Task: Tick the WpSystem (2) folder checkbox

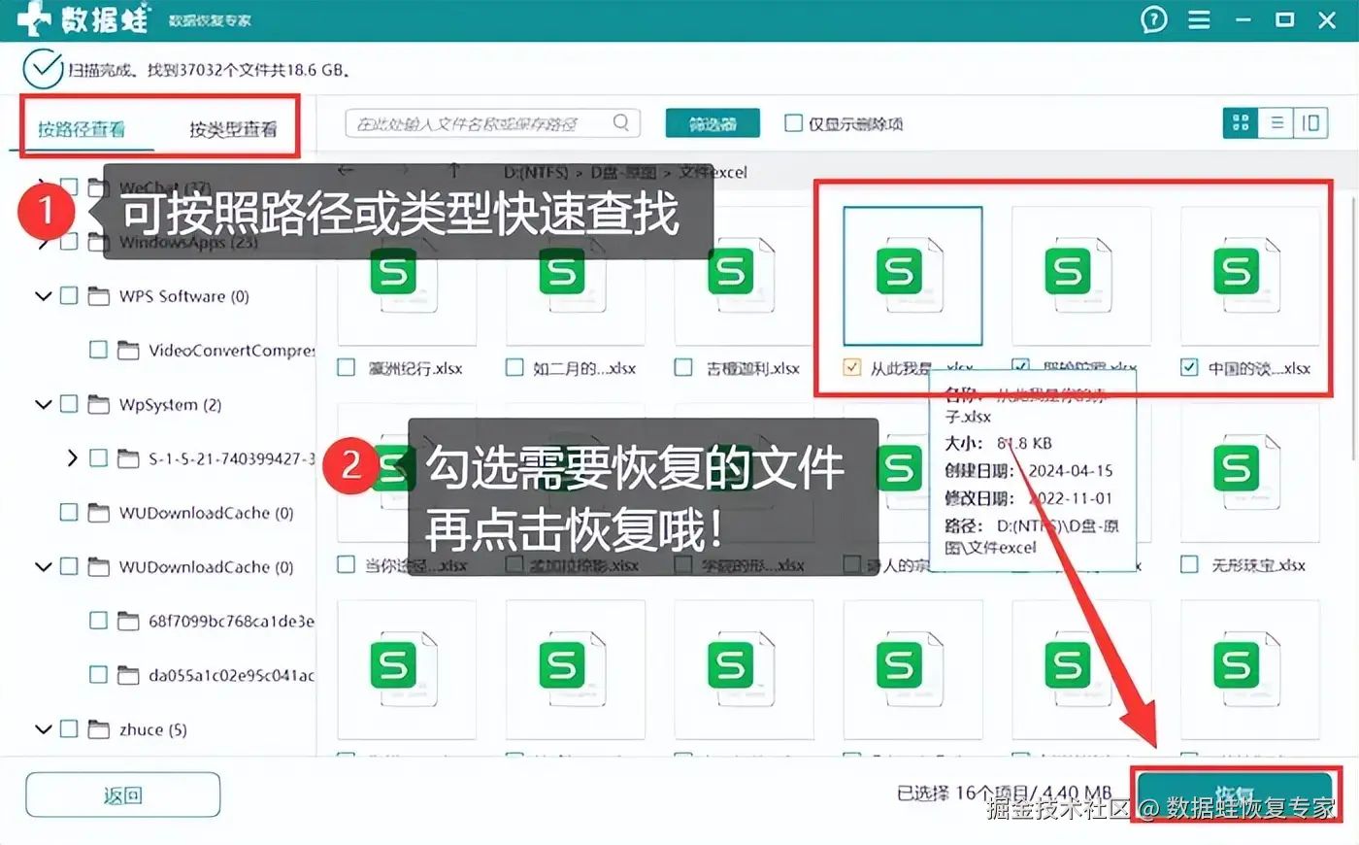Action: [x=69, y=404]
